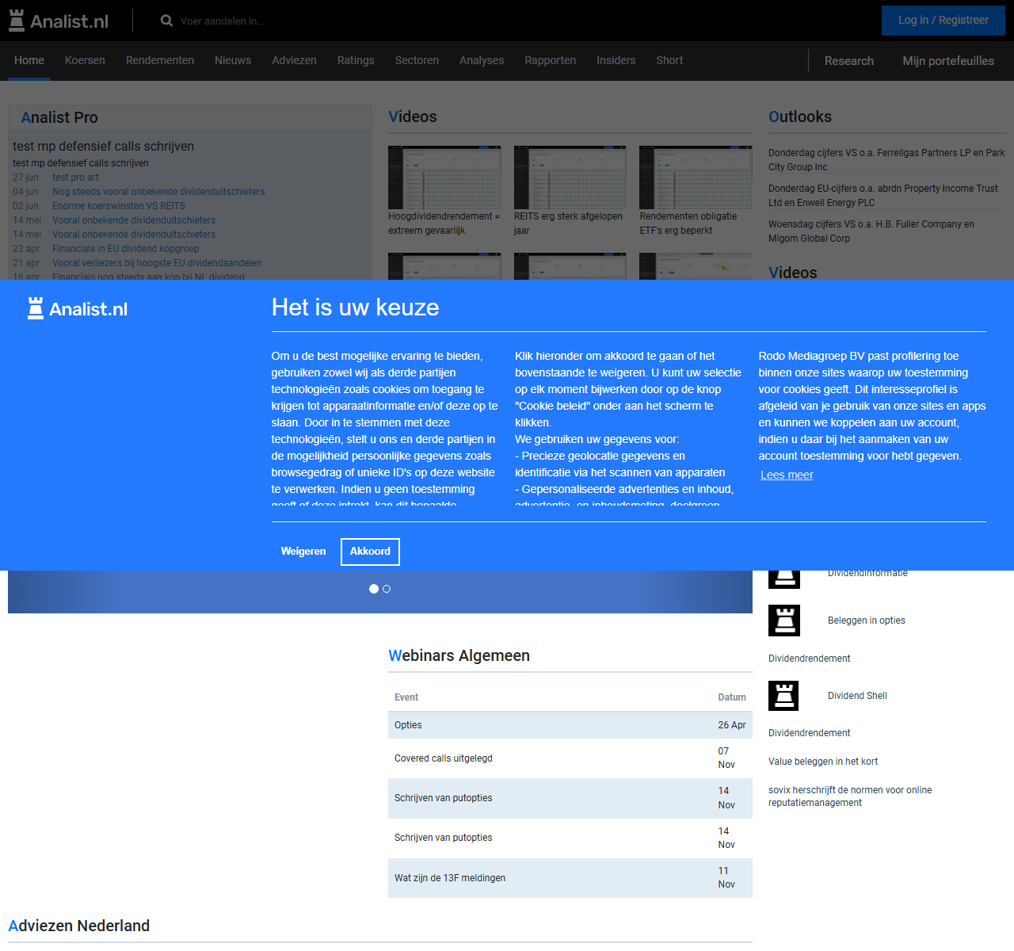
Task: Click the Analist.nl logo in cookie banner
Action: pyautogui.click(x=78, y=309)
